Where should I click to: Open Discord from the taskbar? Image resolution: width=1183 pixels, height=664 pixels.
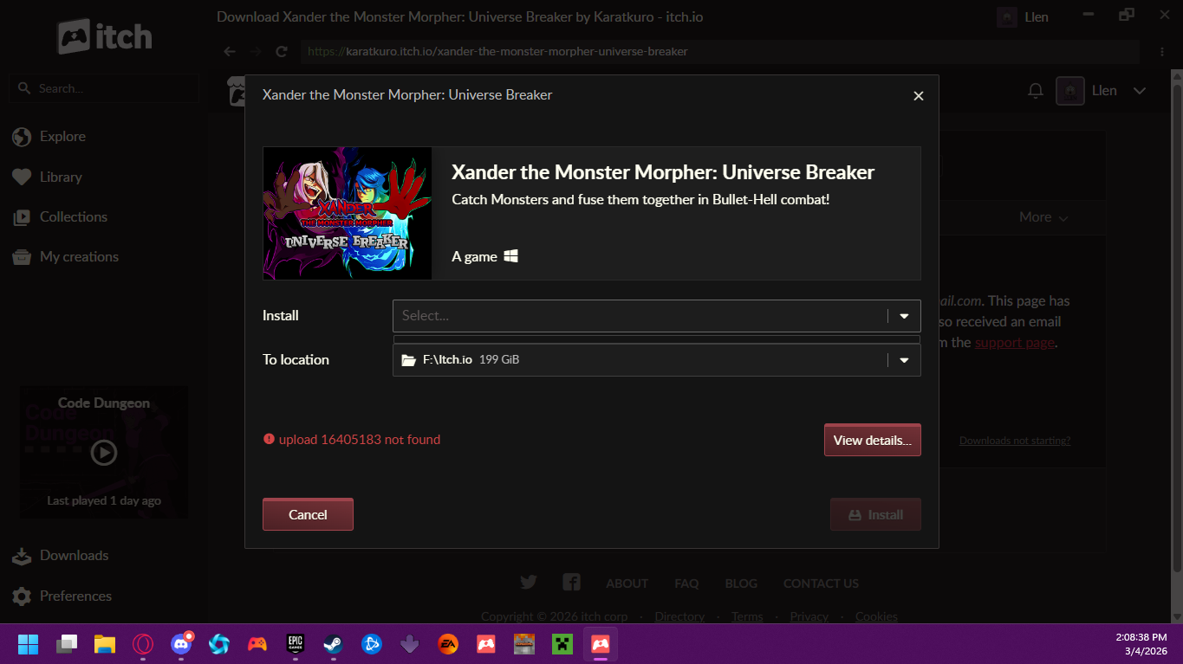click(x=181, y=644)
